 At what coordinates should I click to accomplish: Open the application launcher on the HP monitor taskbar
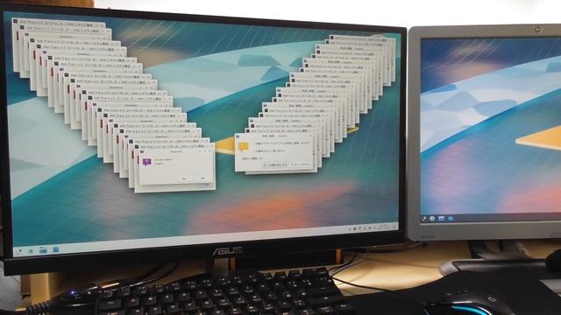point(423,219)
